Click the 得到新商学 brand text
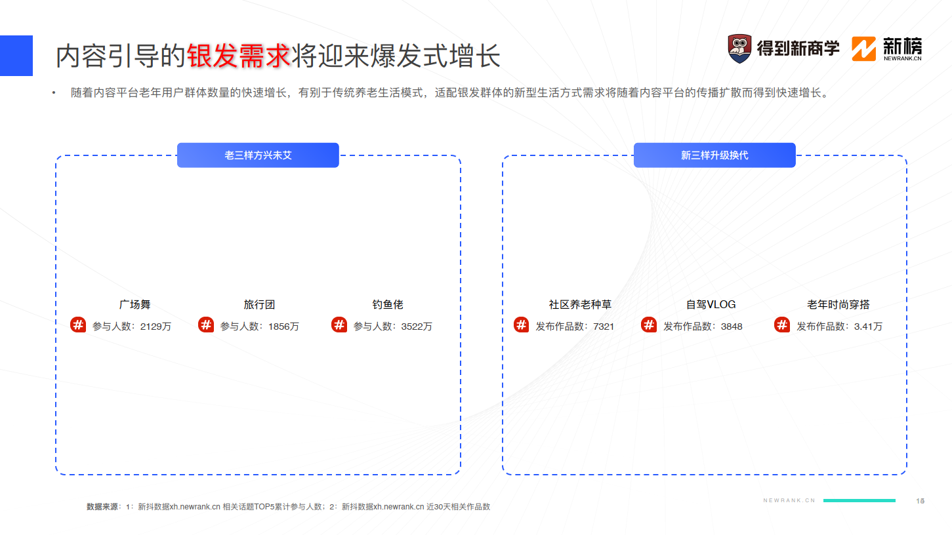This screenshot has height=535, width=952. point(798,49)
